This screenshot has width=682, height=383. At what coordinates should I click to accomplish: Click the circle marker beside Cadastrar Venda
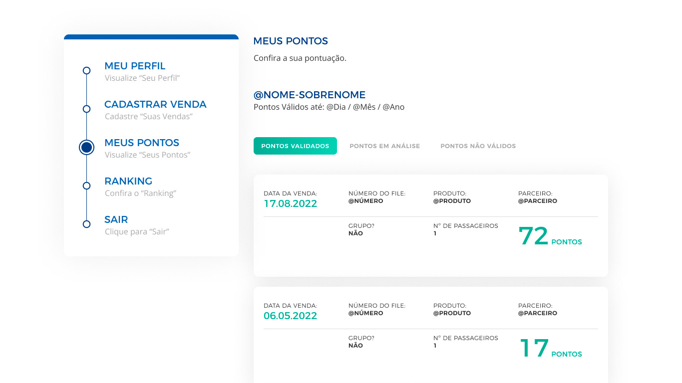(86, 109)
